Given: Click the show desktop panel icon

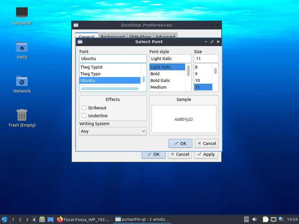Looking at the screenshot, I should (51, 220).
